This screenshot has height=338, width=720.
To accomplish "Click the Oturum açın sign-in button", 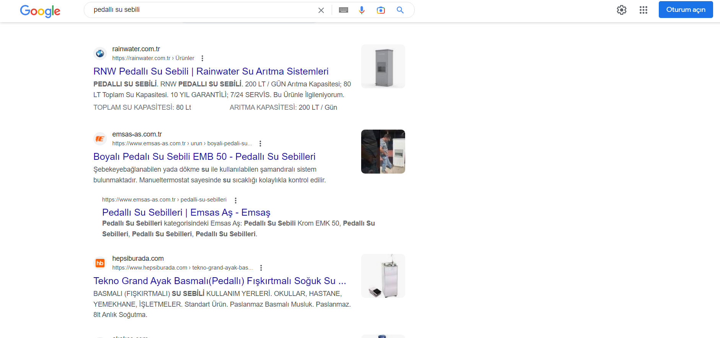I will click(686, 10).
